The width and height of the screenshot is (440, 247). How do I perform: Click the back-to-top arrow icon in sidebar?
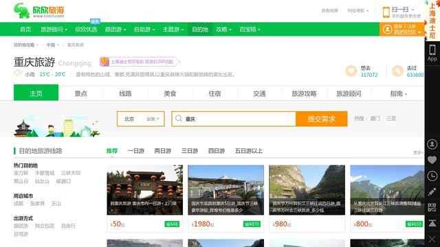click(432, 223)
